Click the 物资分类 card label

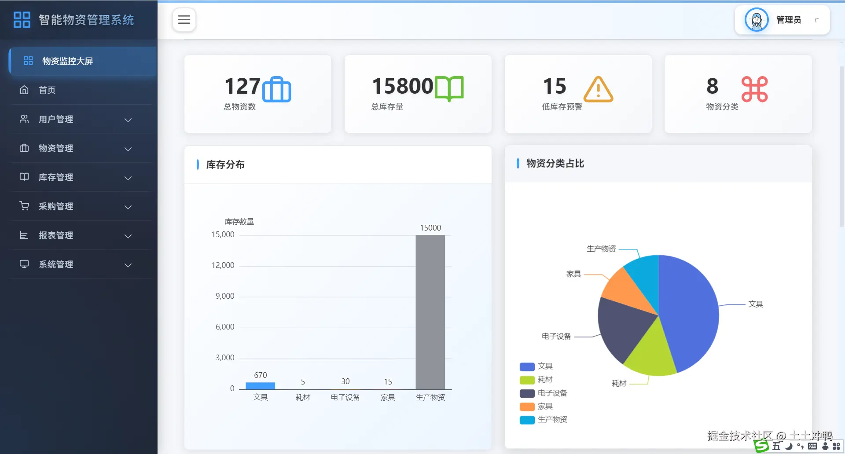coord(722,107)
